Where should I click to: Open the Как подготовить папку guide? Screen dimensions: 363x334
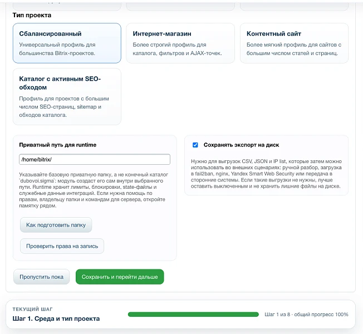click(56, 225)
